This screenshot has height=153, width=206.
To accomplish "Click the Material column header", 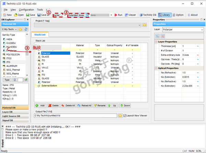I will point(80,45).
